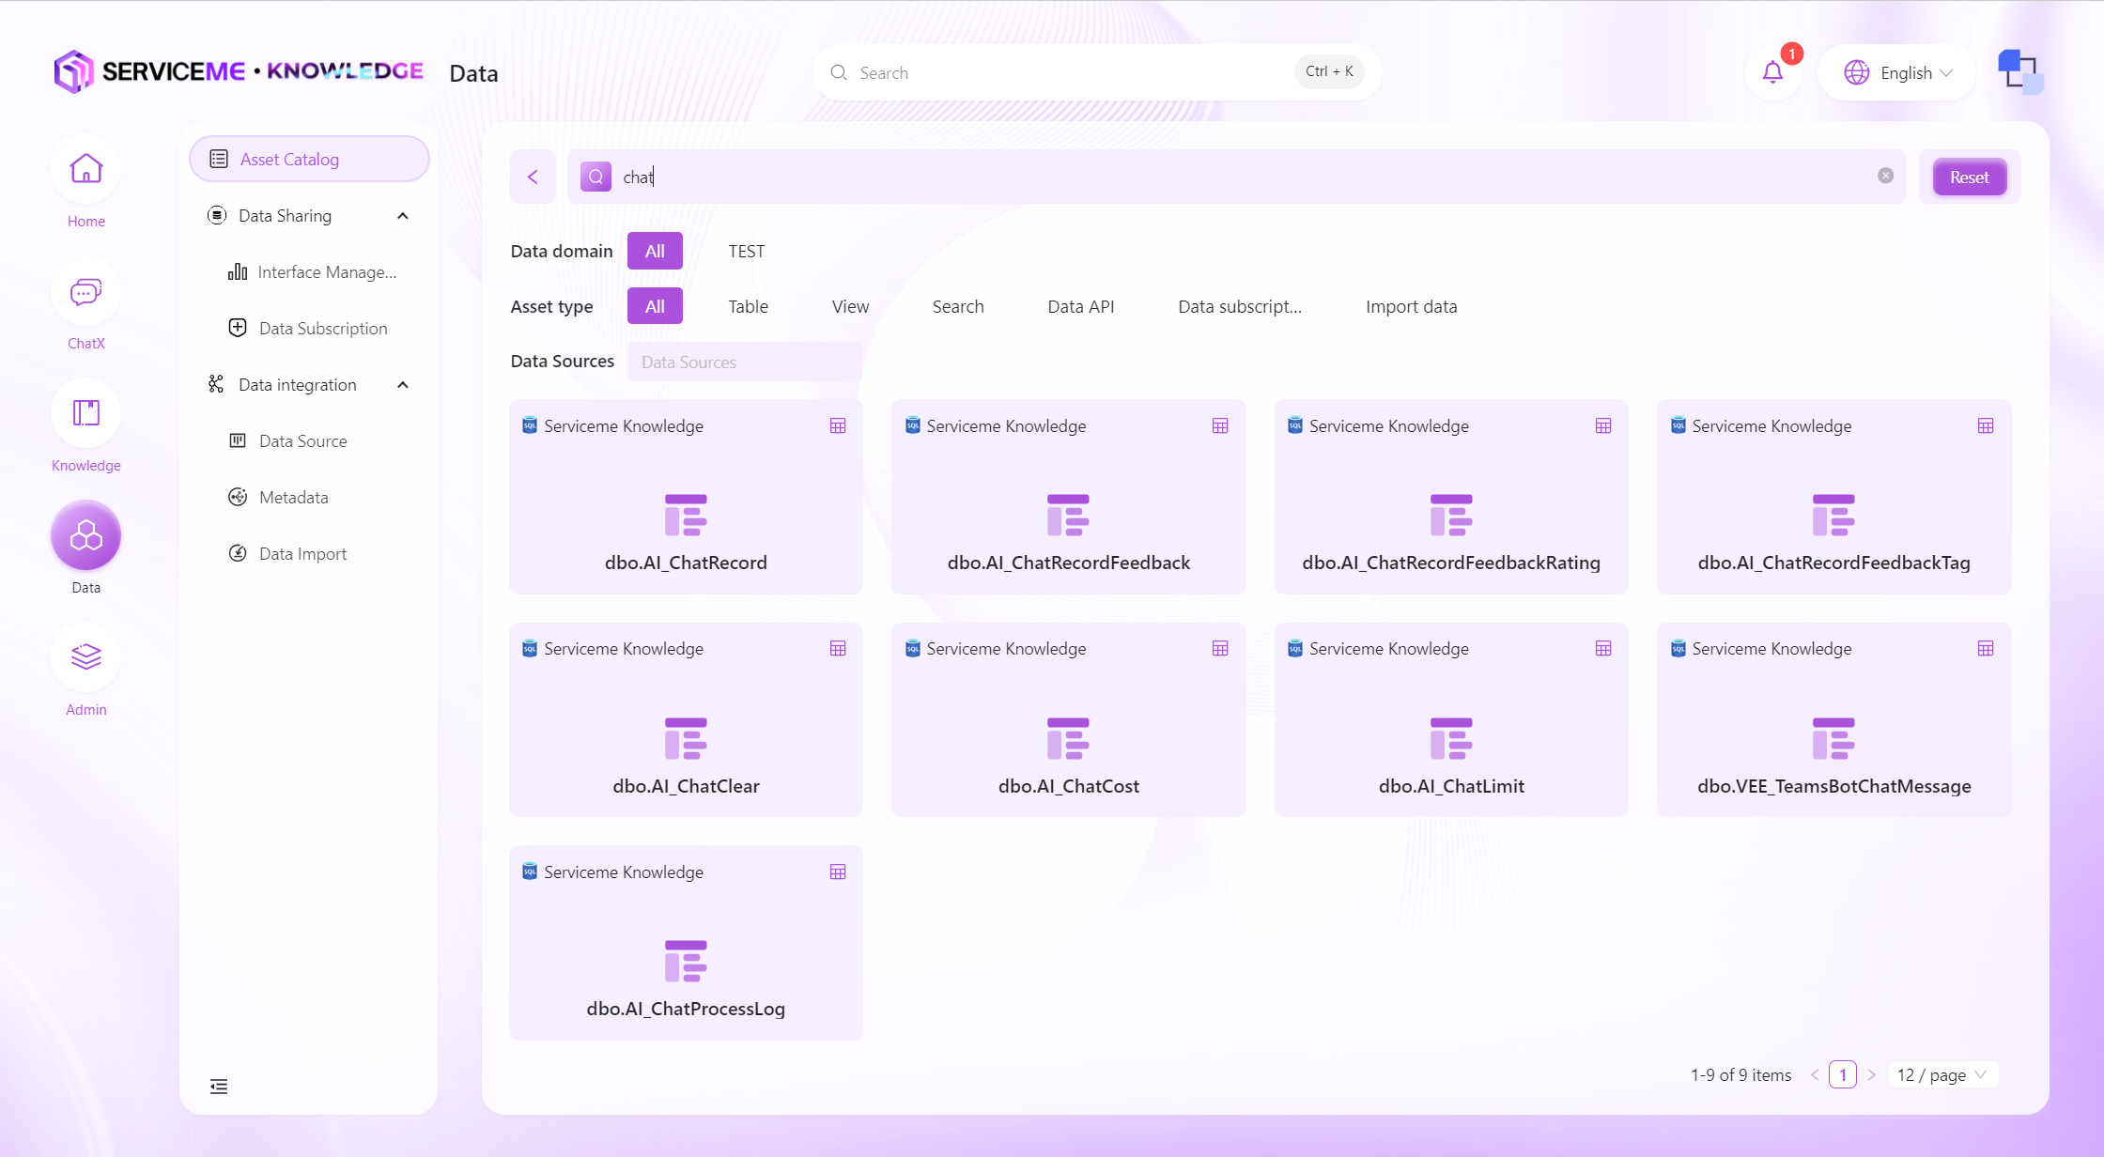This screenshot has height=1157, width=2104.
Task: Click the magnifier icon in chat search
Action: (x=596, y=177)
